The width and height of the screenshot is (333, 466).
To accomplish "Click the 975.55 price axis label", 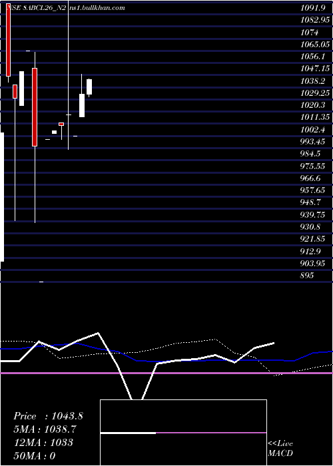I will click(312, 166).
